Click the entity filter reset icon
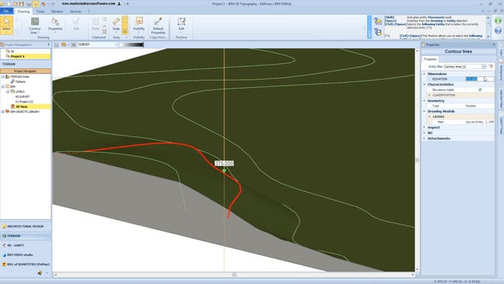504x284 pixels. [x=491, y=66]
